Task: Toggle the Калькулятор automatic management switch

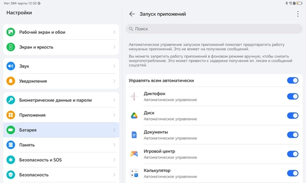Action: tap(293, 173)
